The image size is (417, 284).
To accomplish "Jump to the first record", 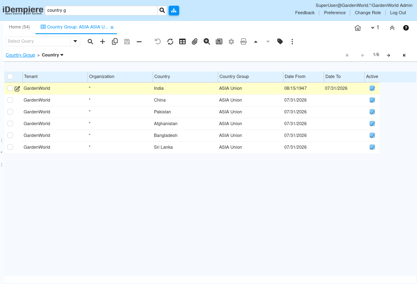I will coord(347,55).
